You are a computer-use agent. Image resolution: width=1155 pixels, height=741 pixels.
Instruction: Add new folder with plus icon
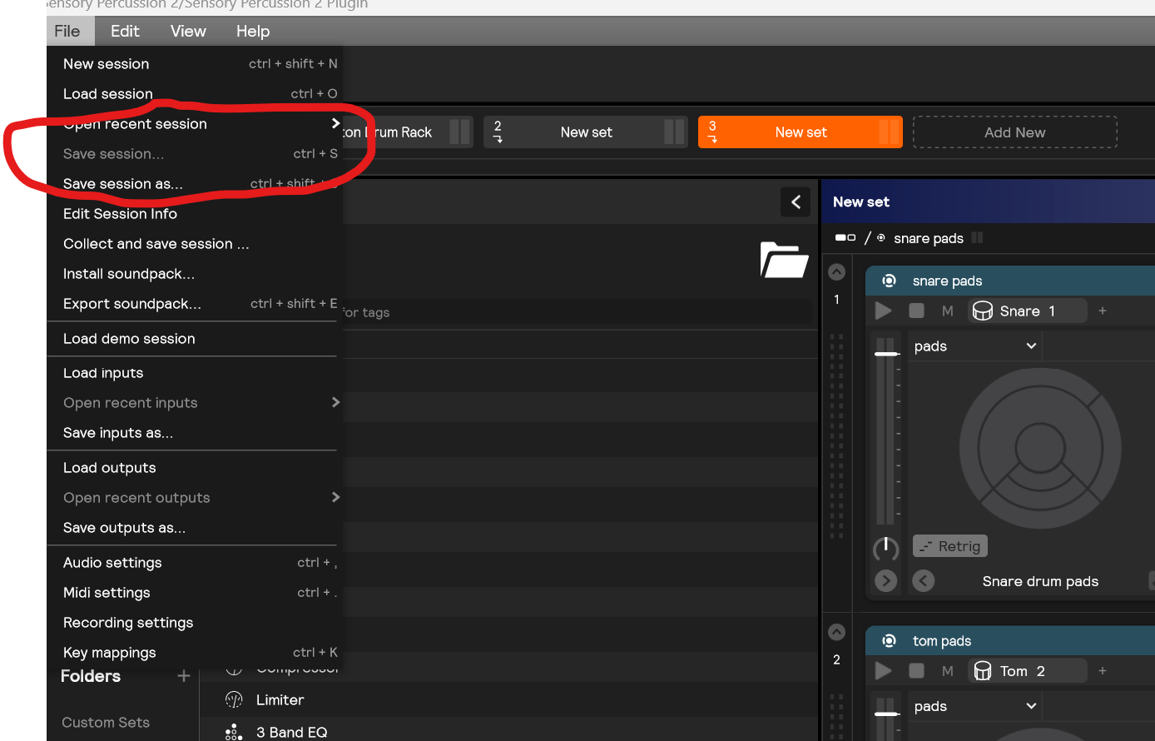click(184, 676)
